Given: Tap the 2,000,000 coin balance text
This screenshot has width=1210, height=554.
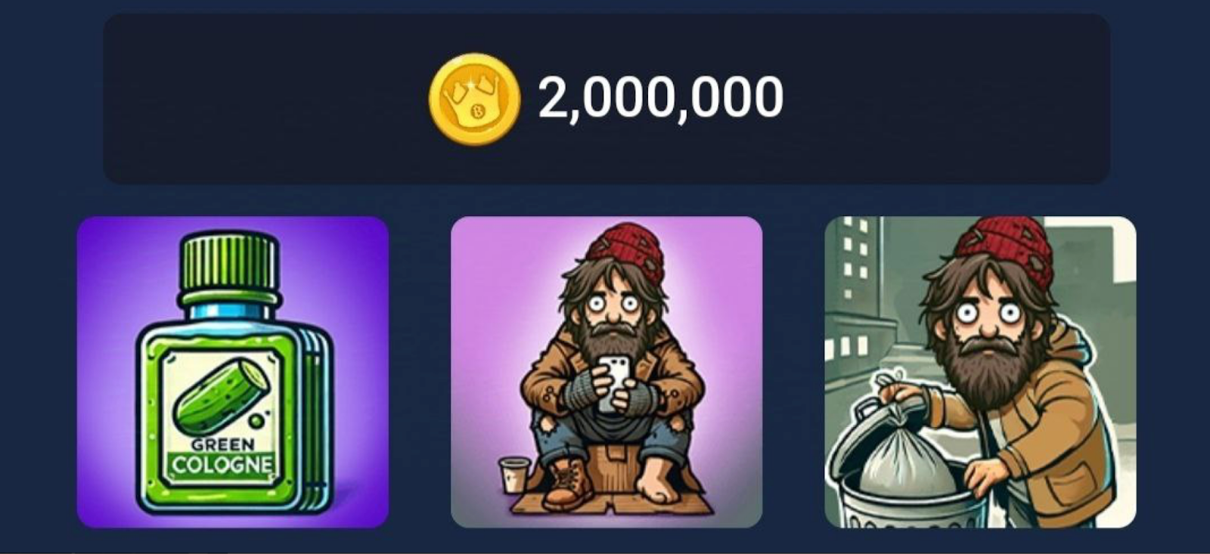Looking at the screenshot, I should 660,98.
